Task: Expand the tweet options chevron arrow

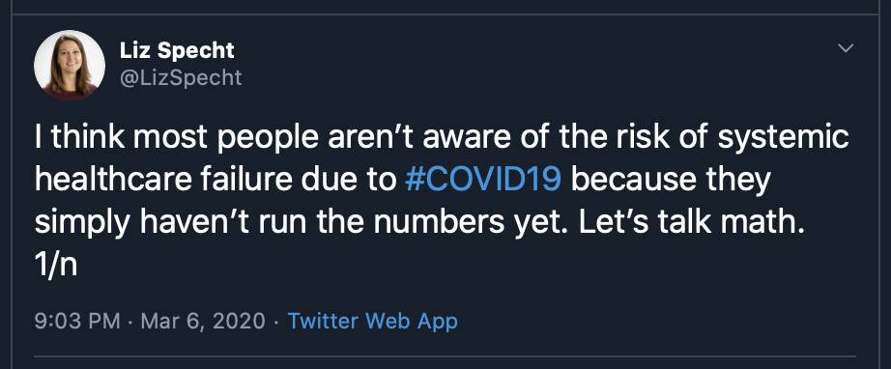Action: [x=847, y=48]
